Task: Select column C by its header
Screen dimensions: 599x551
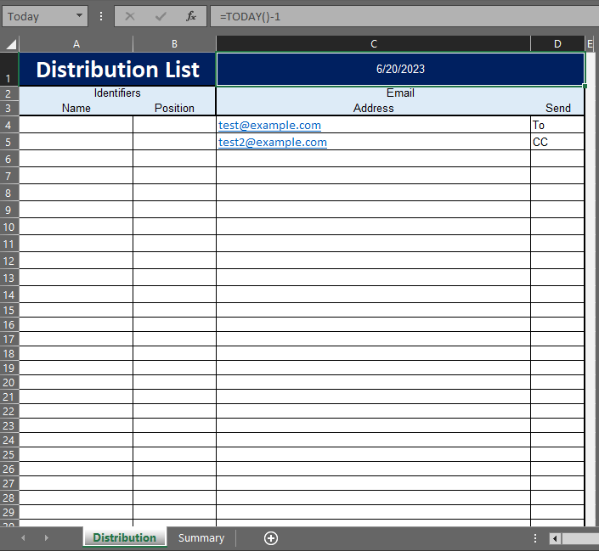Action: (373, 44)
